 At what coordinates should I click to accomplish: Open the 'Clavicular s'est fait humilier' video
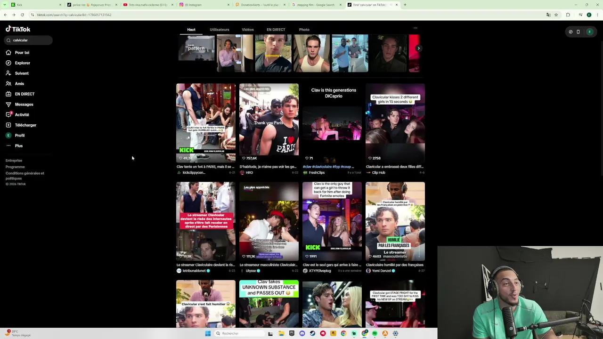[206, 304]
